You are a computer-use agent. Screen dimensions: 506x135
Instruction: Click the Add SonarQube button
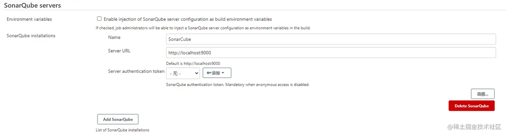click(x=118, y=119)
